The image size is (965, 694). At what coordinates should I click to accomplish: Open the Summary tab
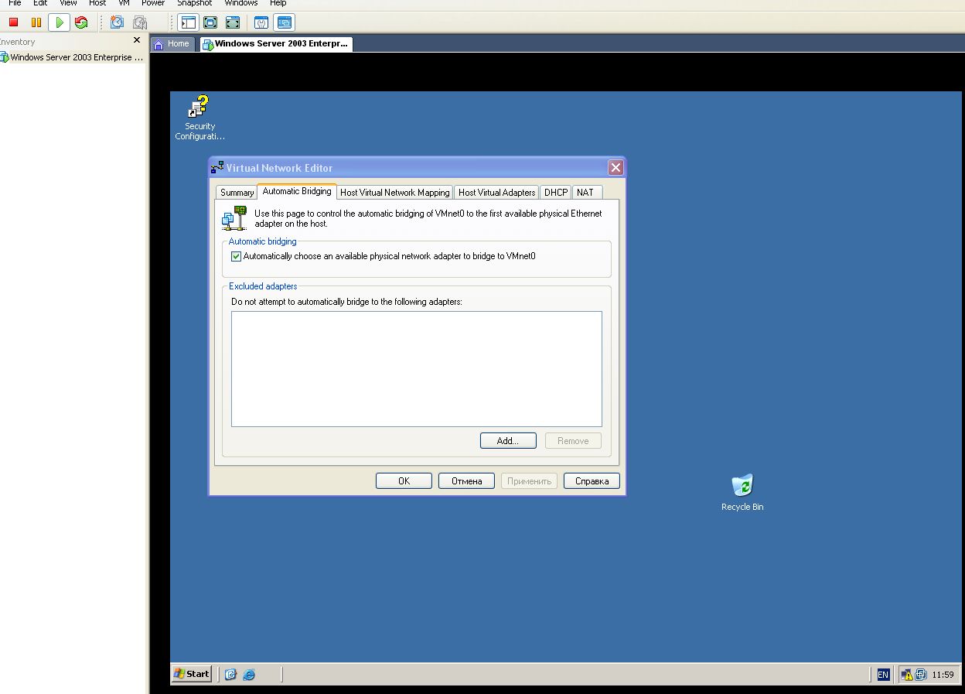click(237, 193)
